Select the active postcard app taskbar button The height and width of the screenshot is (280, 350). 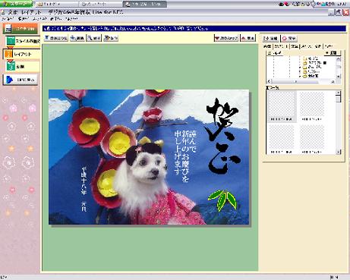coord(145,4)
